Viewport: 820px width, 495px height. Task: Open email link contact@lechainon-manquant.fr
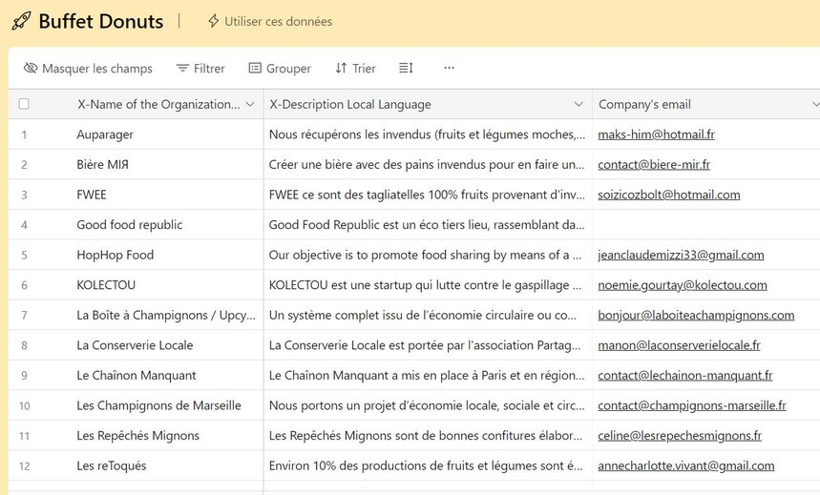685,375
